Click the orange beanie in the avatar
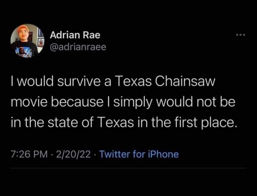 tap(23, 29)
